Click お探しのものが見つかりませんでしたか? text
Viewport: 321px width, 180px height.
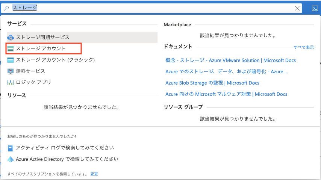point(42,136)
